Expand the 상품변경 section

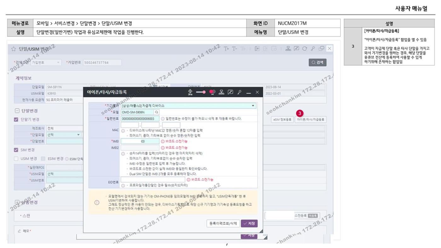coord(17,202)
